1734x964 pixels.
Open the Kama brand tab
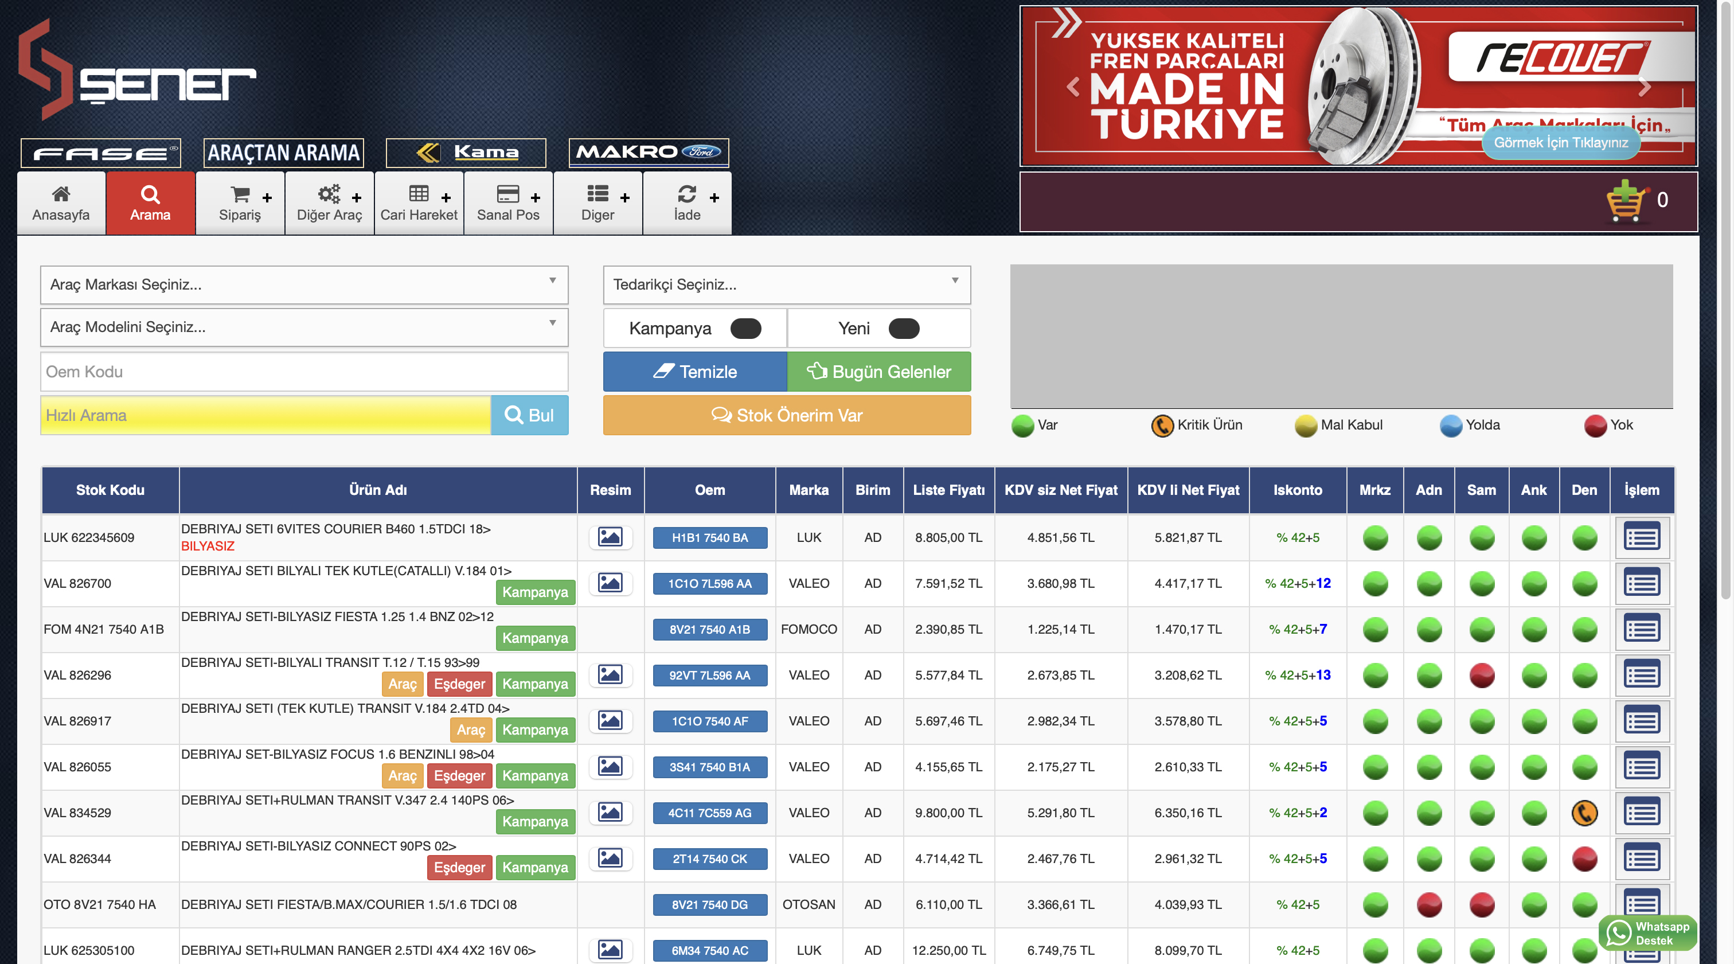pos(466,153)
